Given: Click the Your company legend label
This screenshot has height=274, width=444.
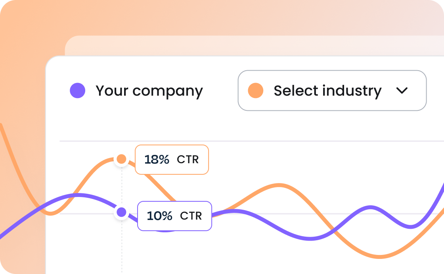Looking at the screenshot, I should (149, 91).
